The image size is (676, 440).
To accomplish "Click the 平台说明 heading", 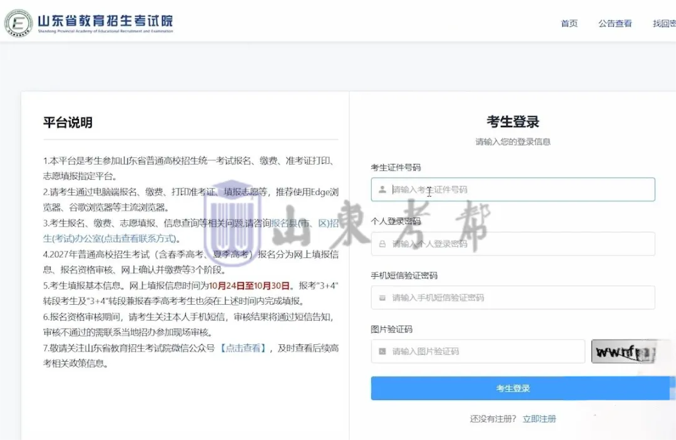I will click(68, 123).
